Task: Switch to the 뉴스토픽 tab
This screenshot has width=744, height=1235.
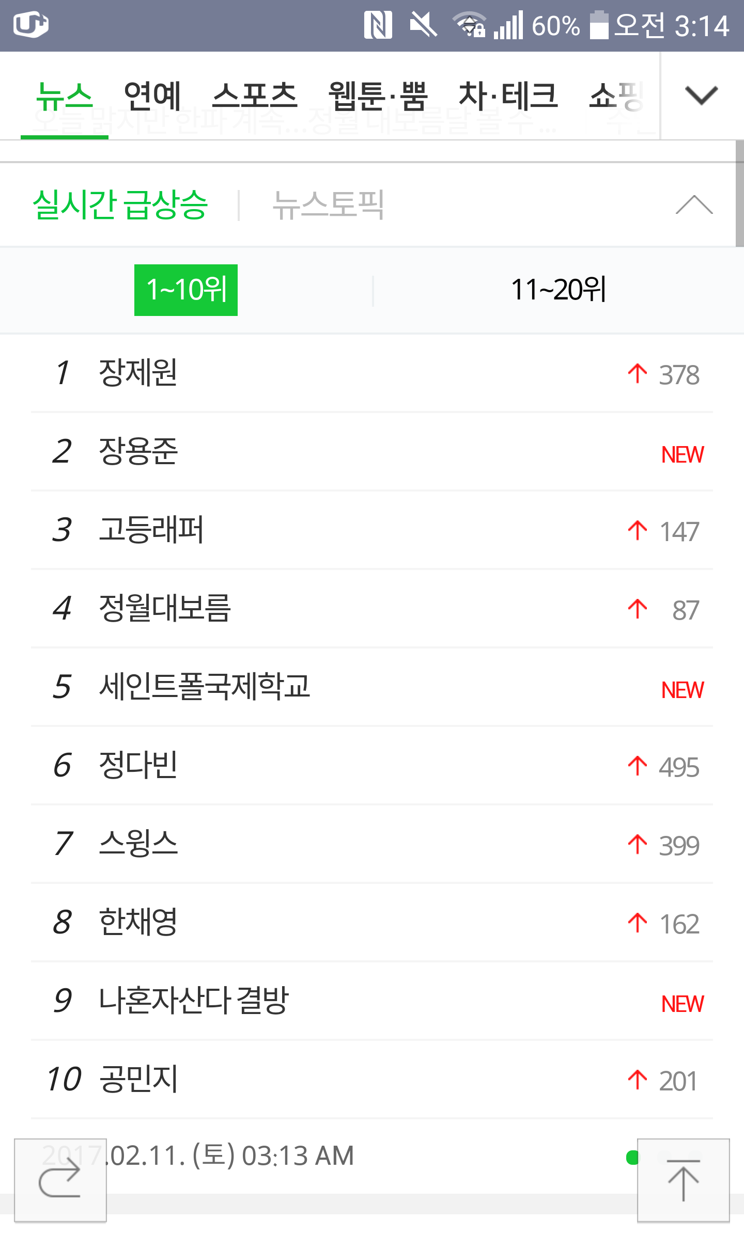Action: (x=328, y=205)
